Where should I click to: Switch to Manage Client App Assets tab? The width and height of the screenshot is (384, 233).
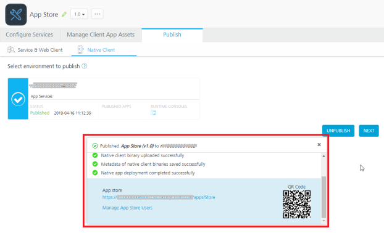101,35
